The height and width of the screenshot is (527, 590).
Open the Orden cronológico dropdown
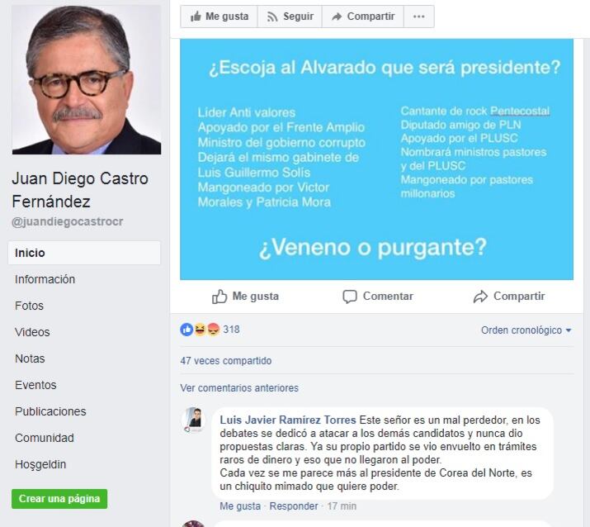pyautogui.click(x=526, y=330)
